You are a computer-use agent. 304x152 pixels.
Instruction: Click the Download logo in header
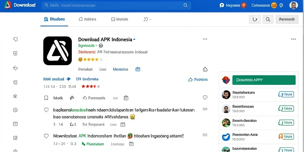tap(20, 5)
